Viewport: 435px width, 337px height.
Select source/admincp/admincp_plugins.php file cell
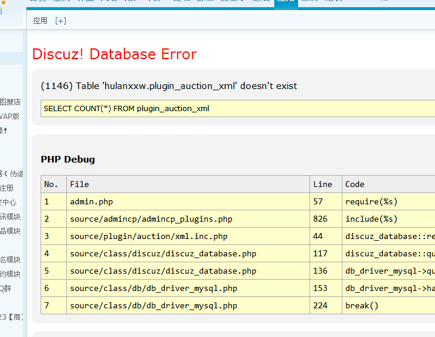[x=188, y=219]
